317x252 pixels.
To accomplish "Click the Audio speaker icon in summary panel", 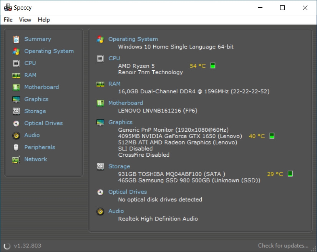I will tap(100, 212).
